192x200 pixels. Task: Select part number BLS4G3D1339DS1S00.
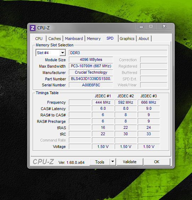pos(91,79)
